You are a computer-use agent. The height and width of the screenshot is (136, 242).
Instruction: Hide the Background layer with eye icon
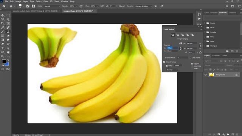point(205,75)
